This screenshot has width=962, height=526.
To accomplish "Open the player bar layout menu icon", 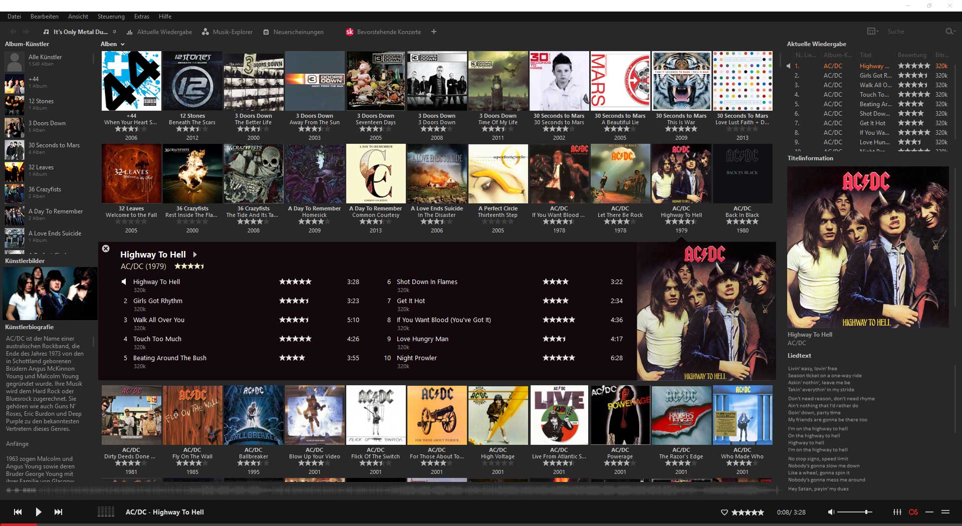I will pos(945,512).
